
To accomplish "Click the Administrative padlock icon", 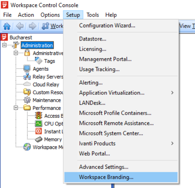I will point(27,53).
